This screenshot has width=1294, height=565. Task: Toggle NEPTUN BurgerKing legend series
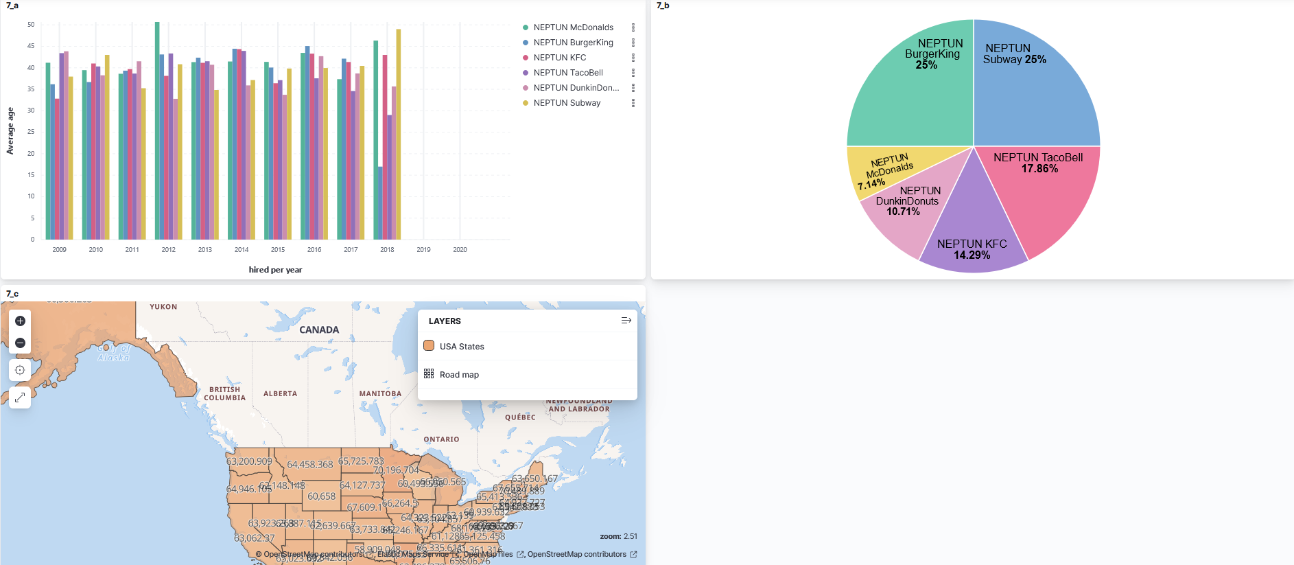tap(574, 43)
